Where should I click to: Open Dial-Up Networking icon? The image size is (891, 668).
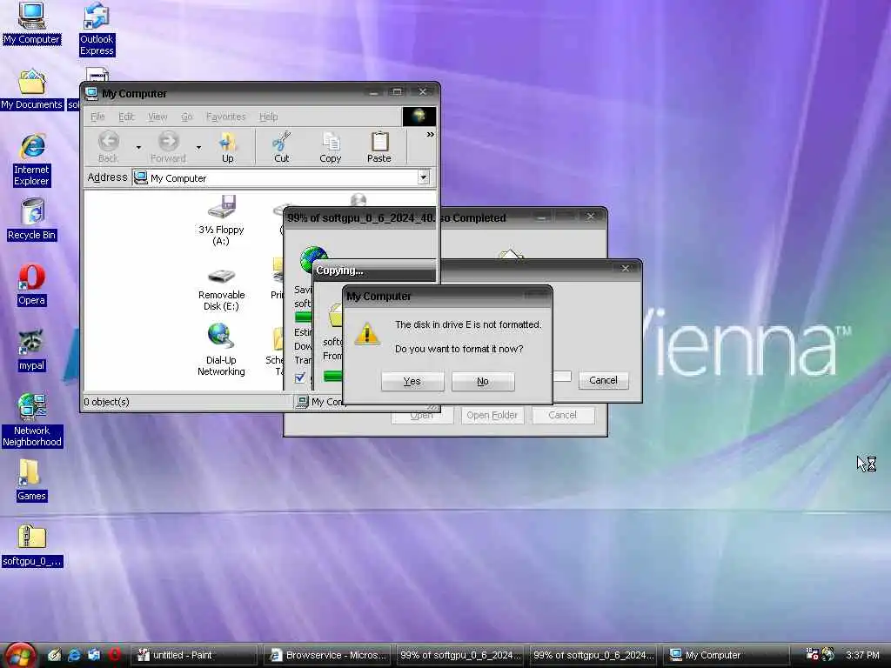click(x=221, y=350)
